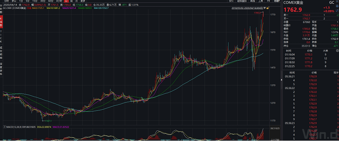Click the 01:22:25 large order row
Viewport: 339px width, 141px height.
tap(311, 66)
